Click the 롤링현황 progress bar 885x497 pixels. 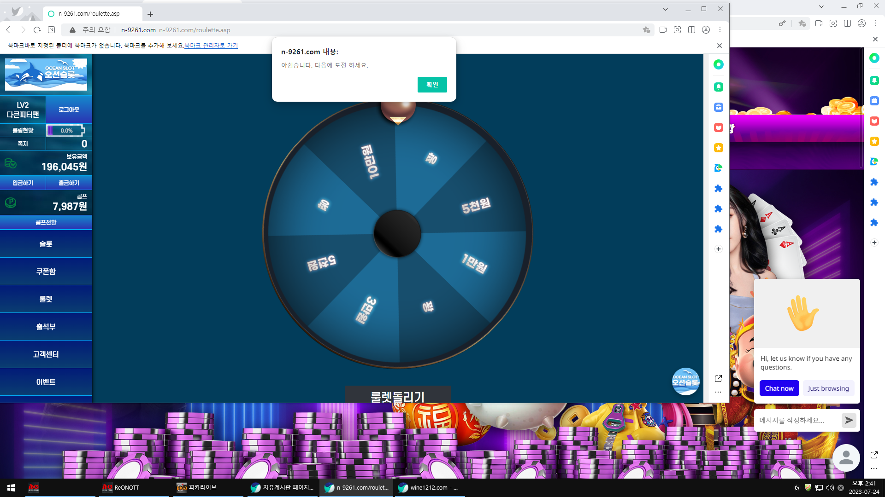click(66, 131)
